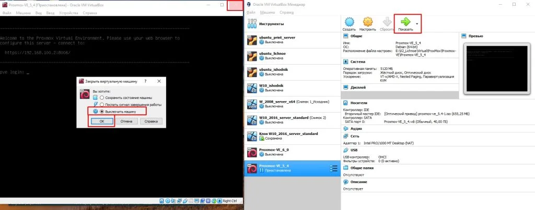Click the Дисплей section monitor icon
This screenshot has width=535, height=210.
coord(345,88)
